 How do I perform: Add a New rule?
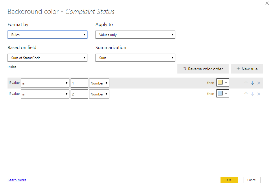(x=247, y=69)
